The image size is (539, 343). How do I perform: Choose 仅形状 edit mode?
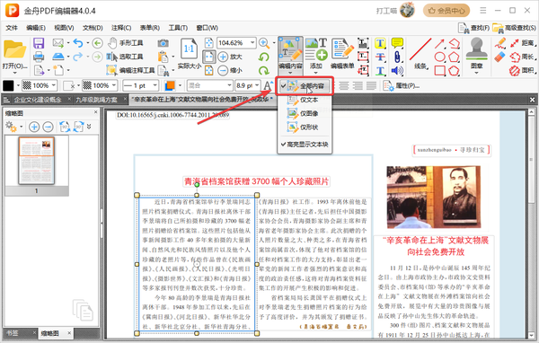(x=305, y=128)
